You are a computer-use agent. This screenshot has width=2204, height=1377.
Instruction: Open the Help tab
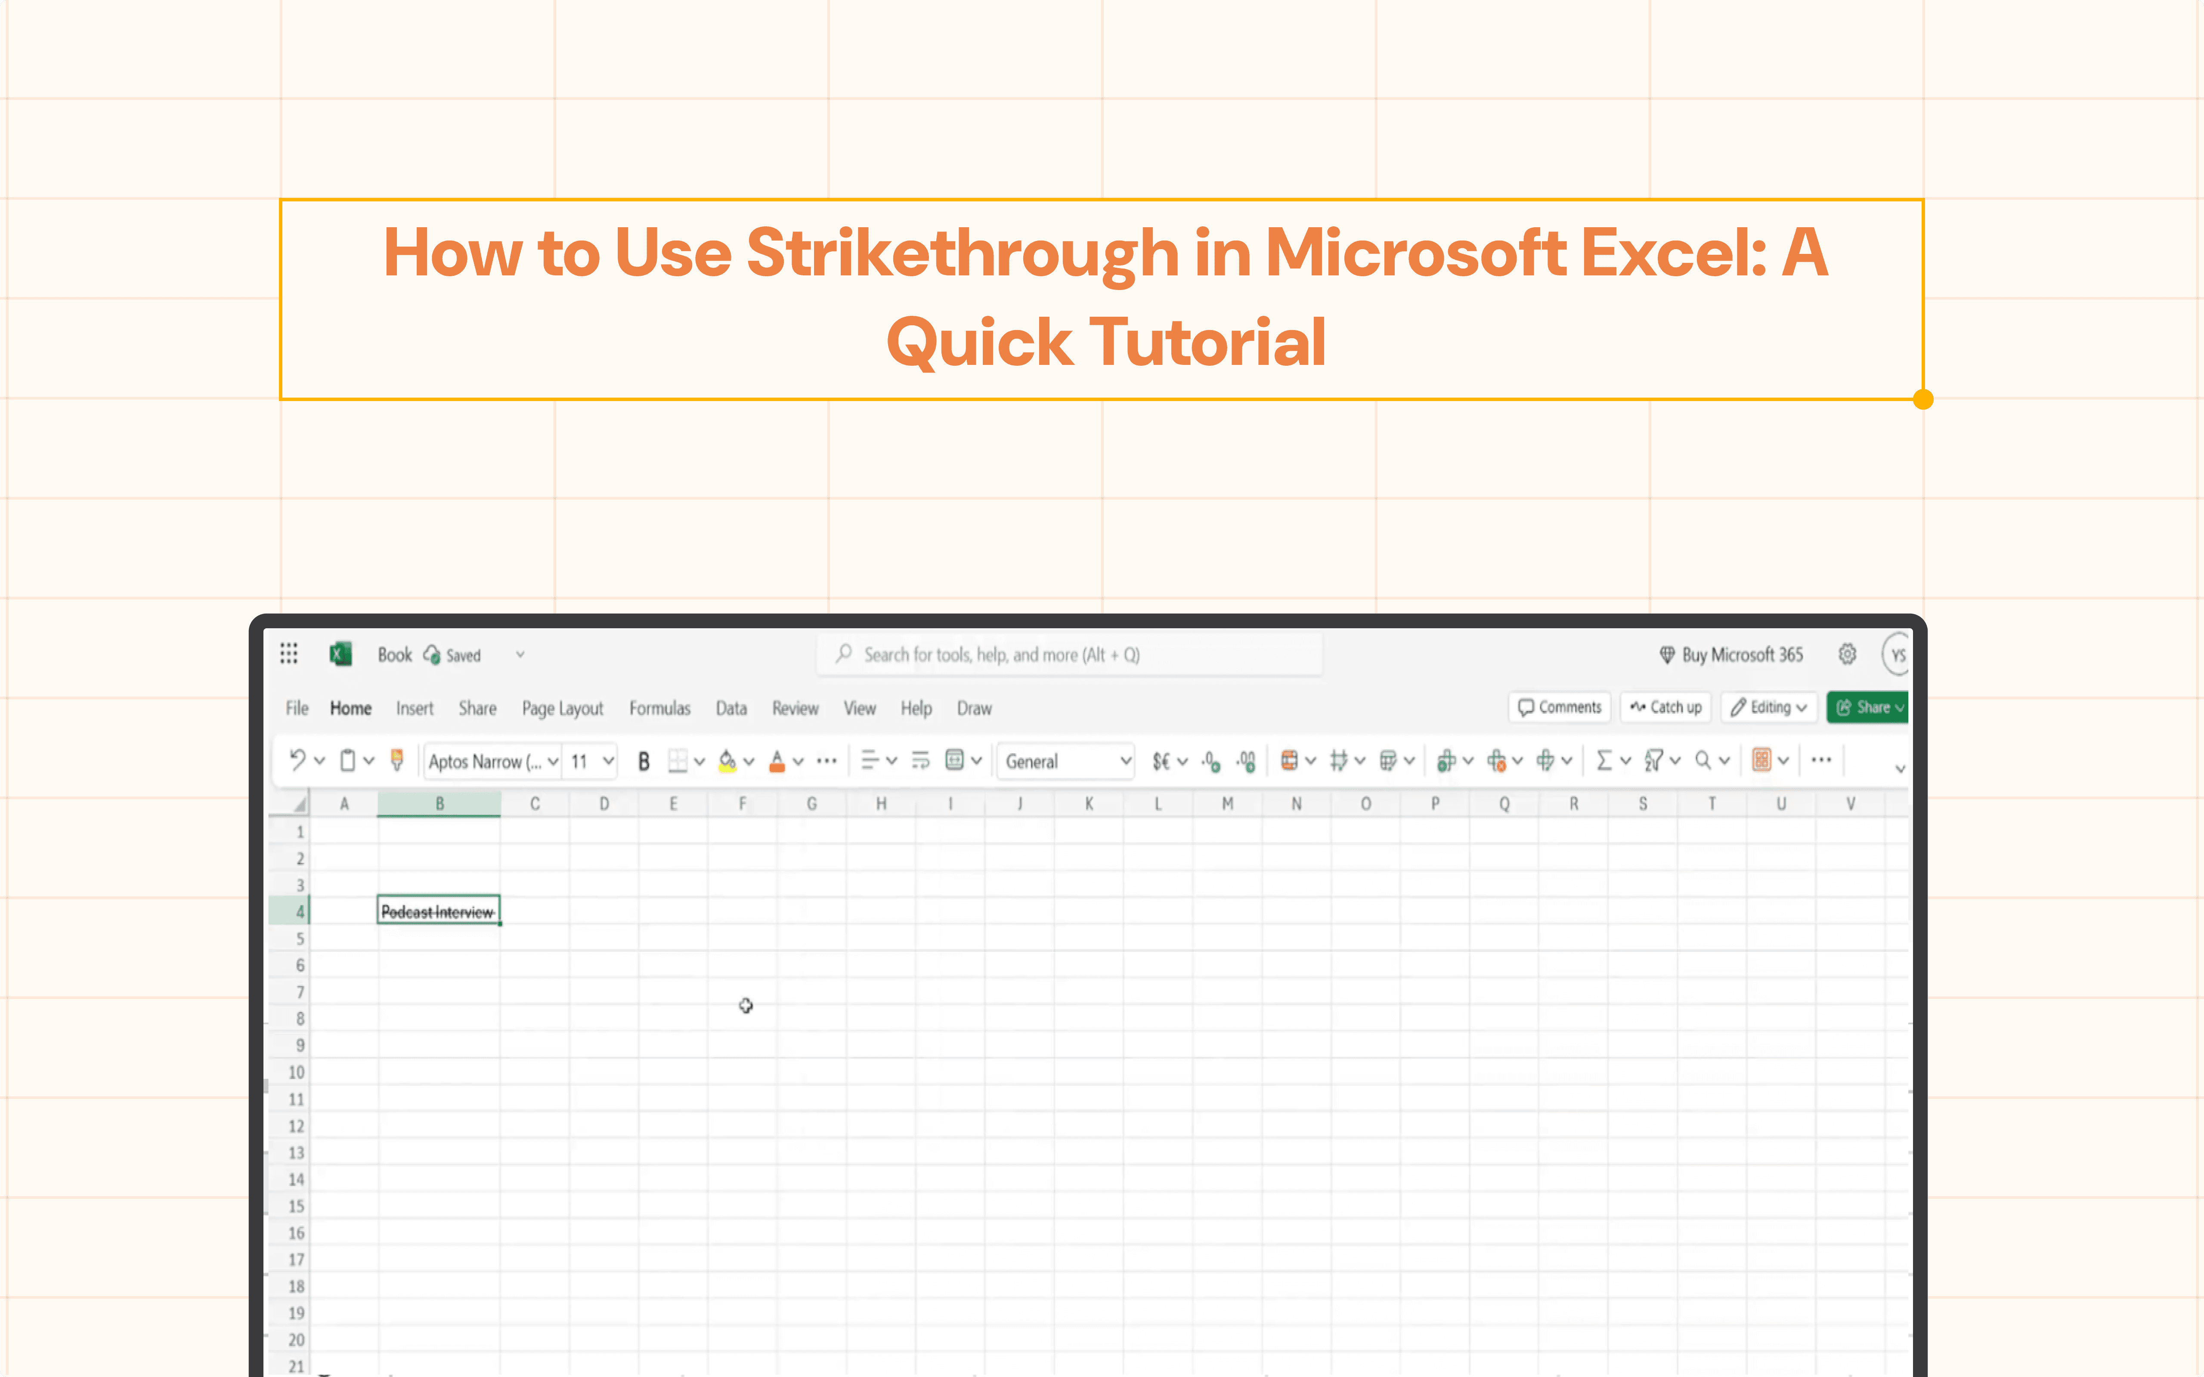[x=916, y=709]
